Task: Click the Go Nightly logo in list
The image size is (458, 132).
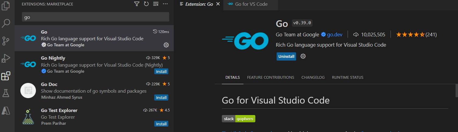Action: click(28, 64)
